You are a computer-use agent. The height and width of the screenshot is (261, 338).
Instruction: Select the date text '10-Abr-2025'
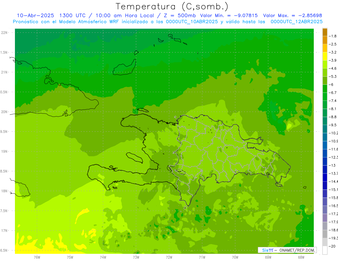pyautogui.click(x=35, y=15)
